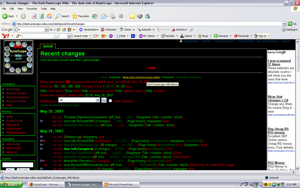Open the Edit menu
Screen dimensions: 300x188
pyautogui.click(x=12, y=8)
